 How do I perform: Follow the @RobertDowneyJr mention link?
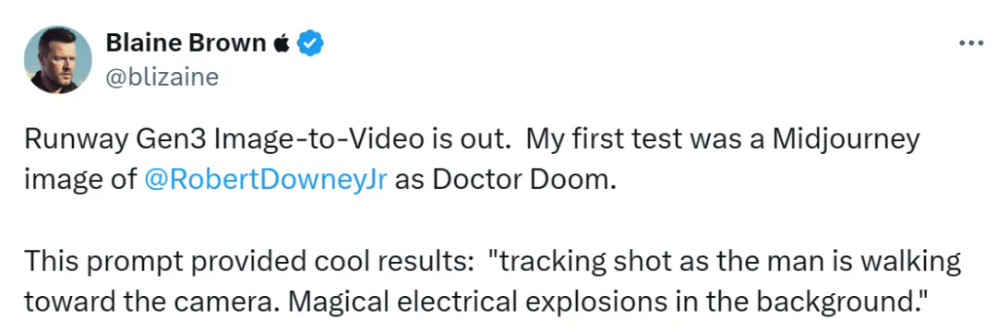(x=265, y=180)
